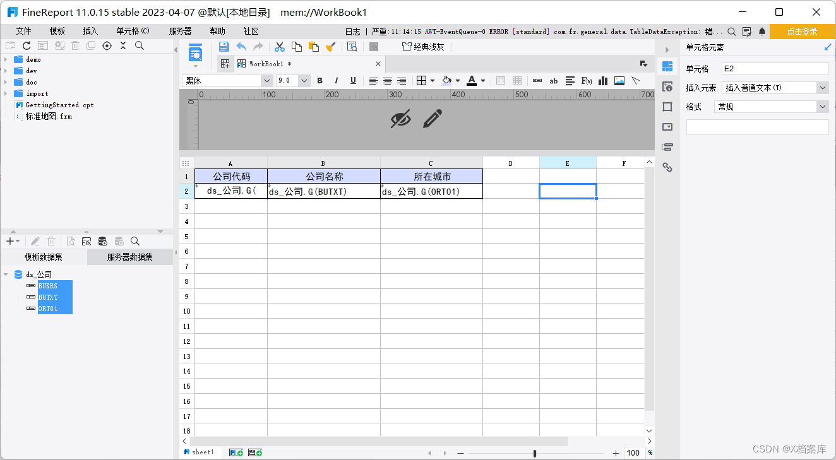Adjust the zoom slider handle
Screen dimensions: 836x460
click(x=535, y=453)
